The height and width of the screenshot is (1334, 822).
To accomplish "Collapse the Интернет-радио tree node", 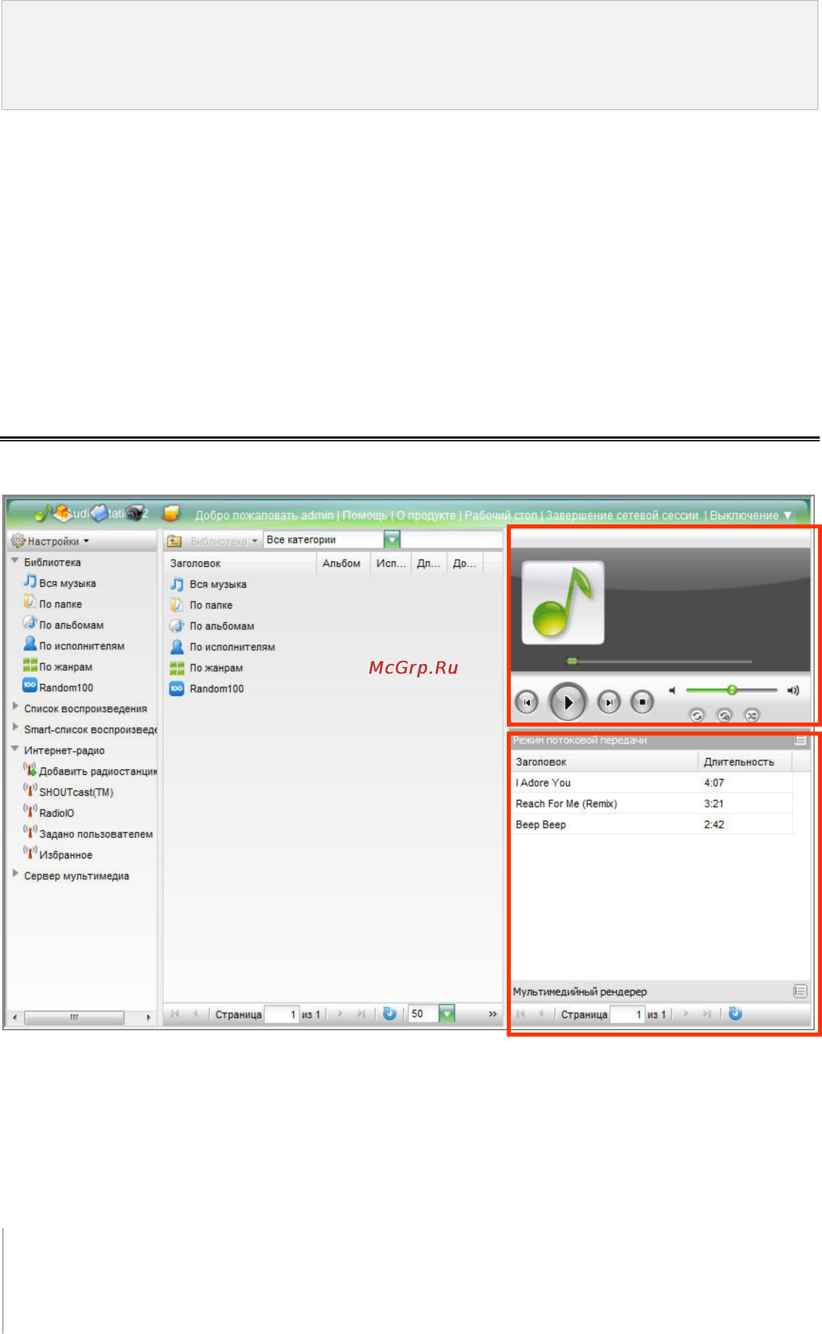I will (15, 749).
